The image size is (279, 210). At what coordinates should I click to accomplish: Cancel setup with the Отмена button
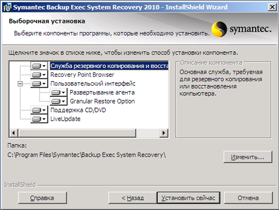[x=248, y=198]
